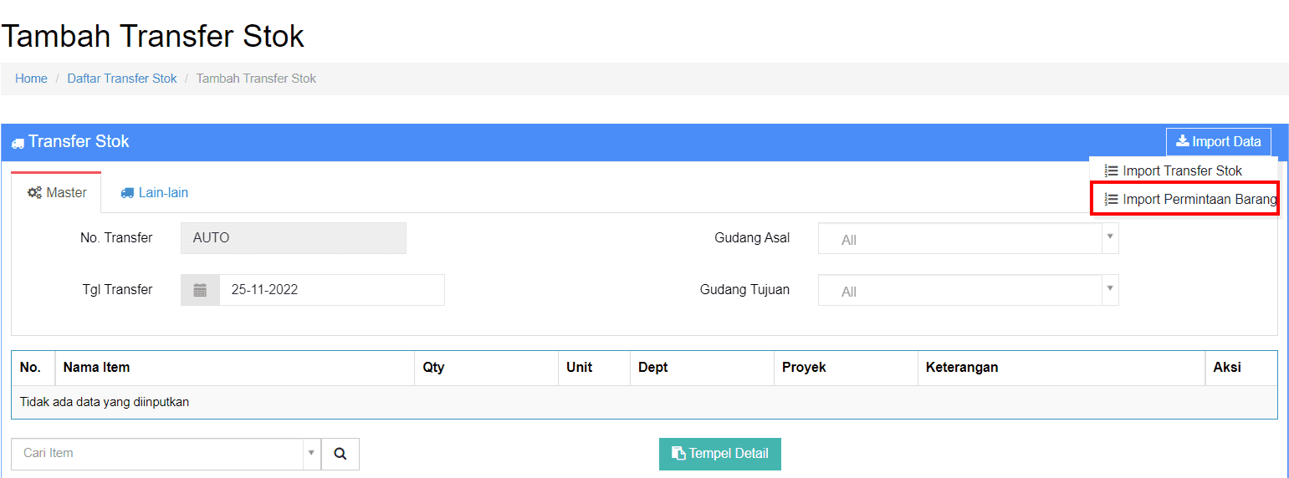The width and height of the screenshot is (1289, 478).
Task: Click the Tempel Detail button
Action: point(720,454)
